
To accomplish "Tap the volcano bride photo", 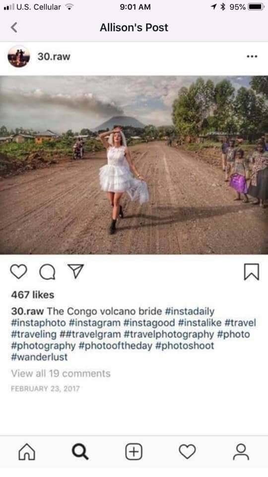I will (x=134, y=164).
